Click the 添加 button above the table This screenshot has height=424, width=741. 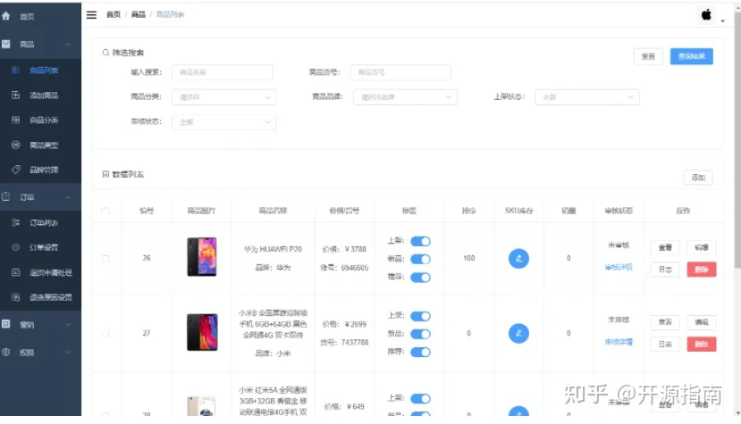[x=698, y=178]
